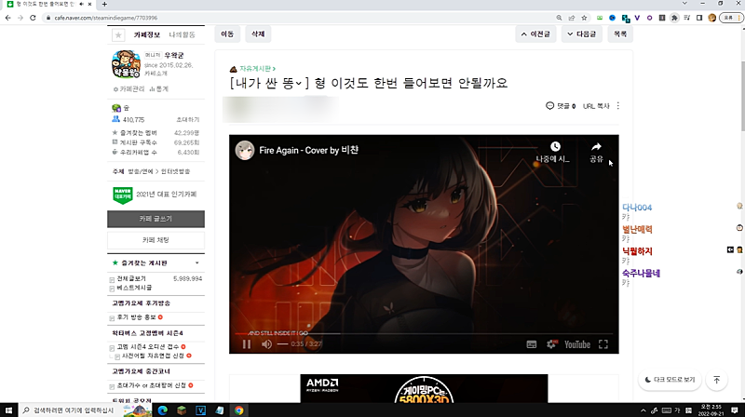Viewport: 745px width, 417px height.
Task: Switch to 나의활동 tab
Action: 182,34
